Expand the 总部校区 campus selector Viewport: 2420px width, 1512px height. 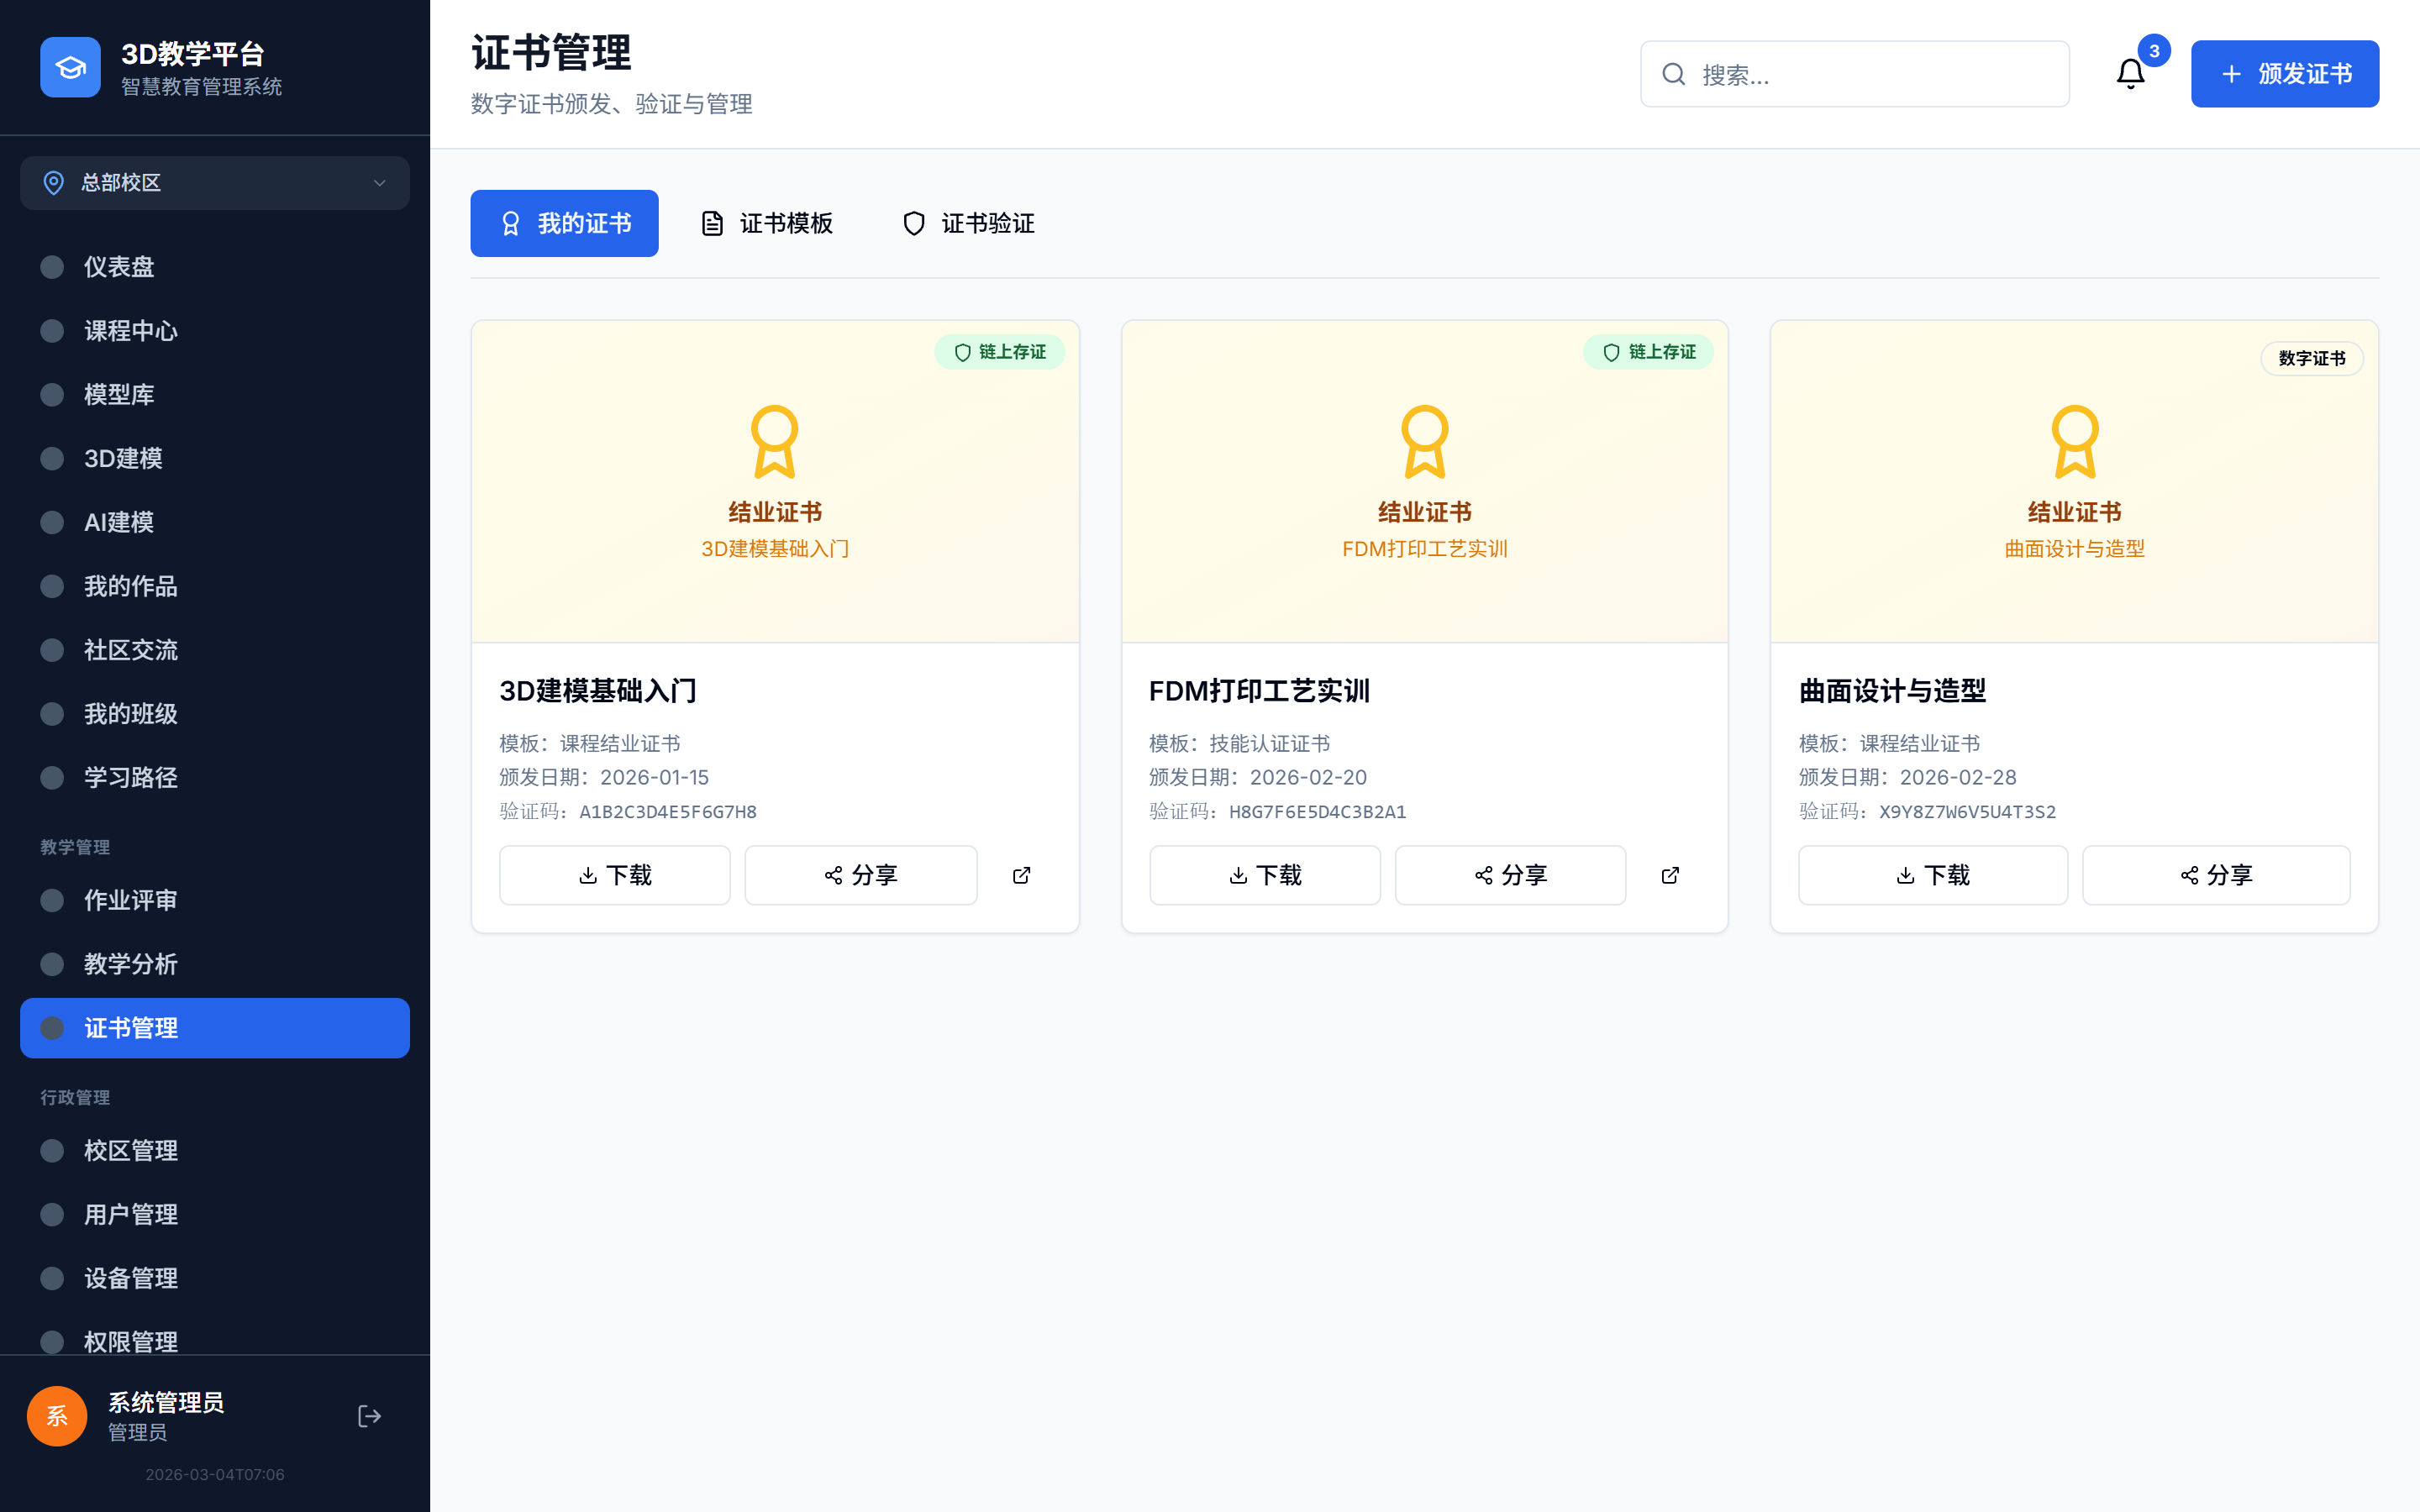(x=214, y=183)
